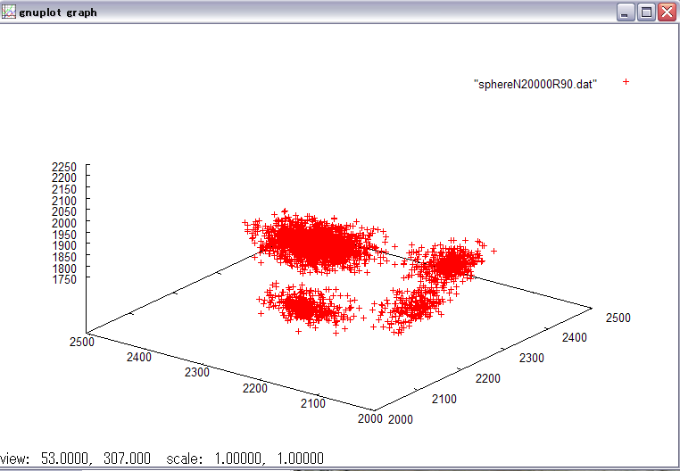The height and width of the screenshot is (471, 680).
Task: Click the left axis label 2300
Action: pyautogui.click(x=197, y=372)
